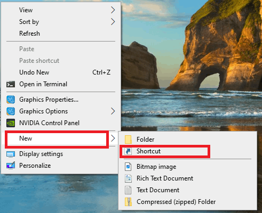The image size is (262, 213).
Task: Click the Graphics Properties icon
Action: point(11,100)
